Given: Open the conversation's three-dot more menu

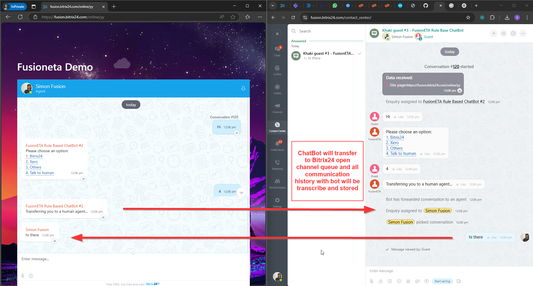Looking at the screenshot, I should (x=523, y=34).
